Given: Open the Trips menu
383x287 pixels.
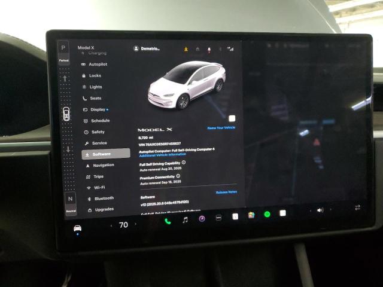Looking at the screenshot, I should [x=95, y=176].
